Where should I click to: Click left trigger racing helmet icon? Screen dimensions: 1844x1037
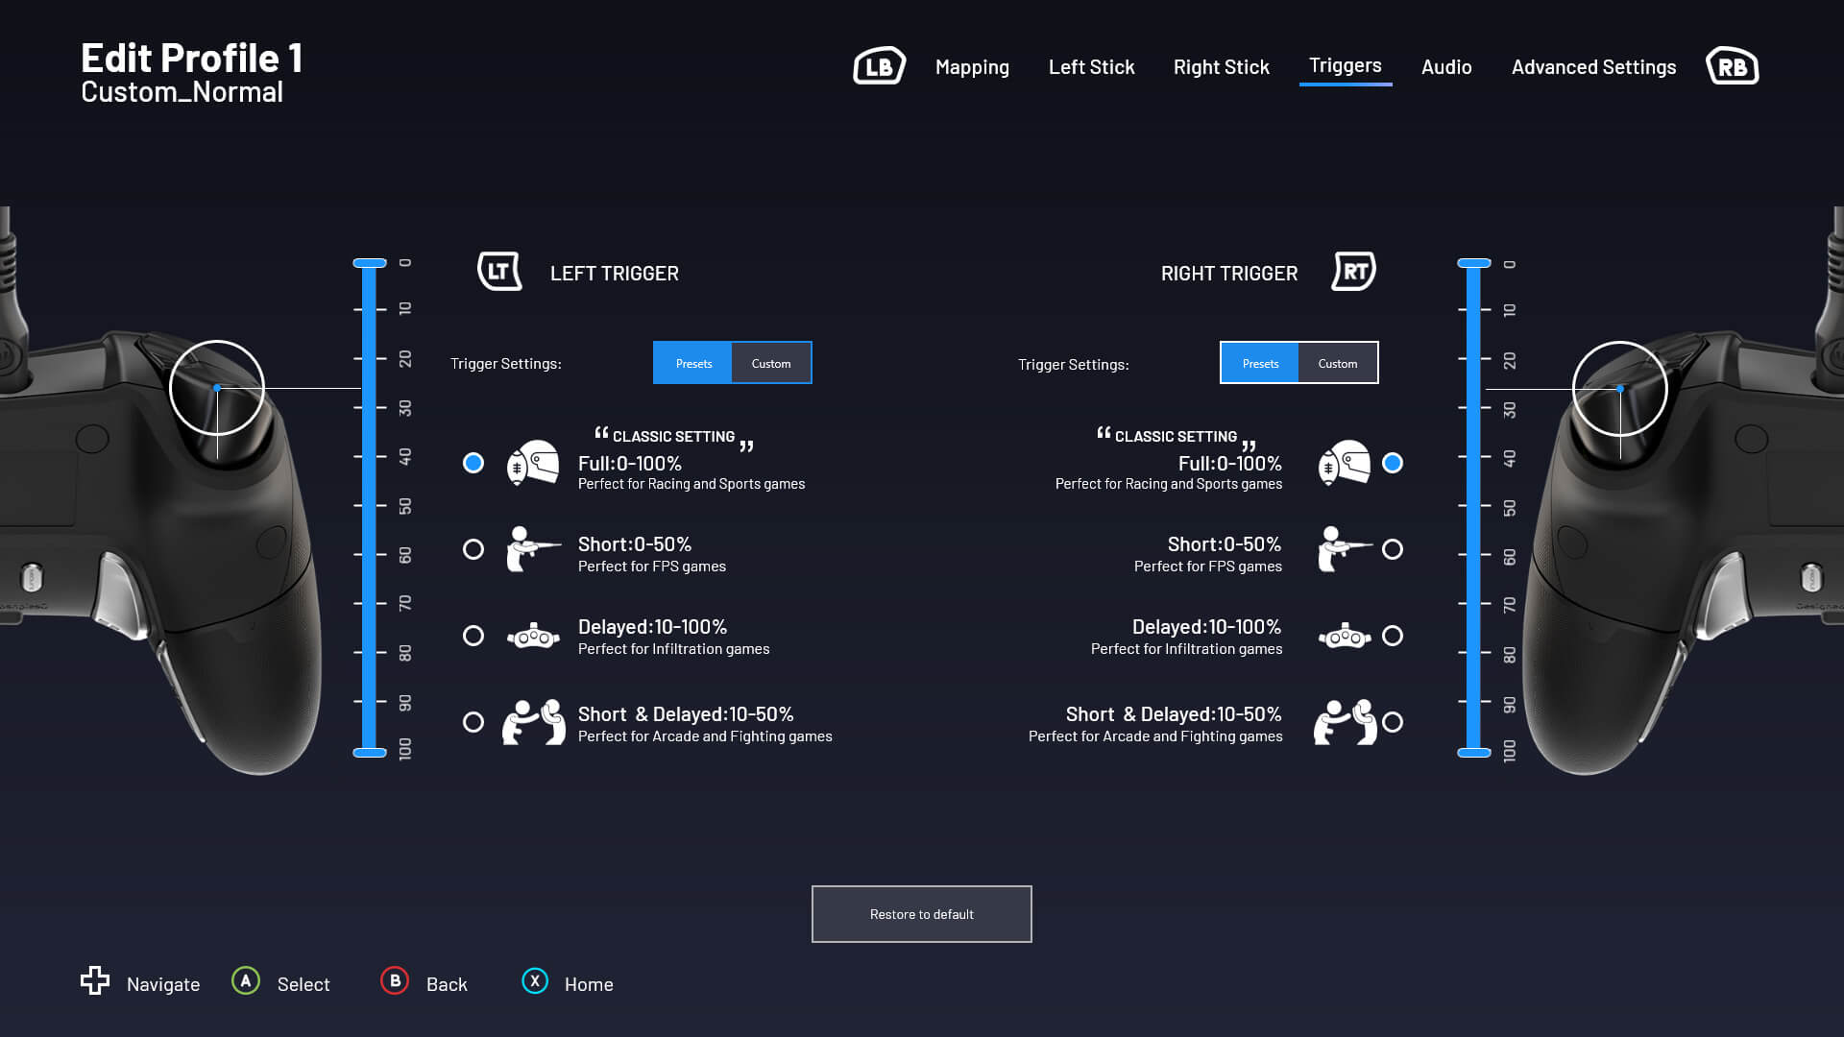pyautogui.click(x=533, y=463)
